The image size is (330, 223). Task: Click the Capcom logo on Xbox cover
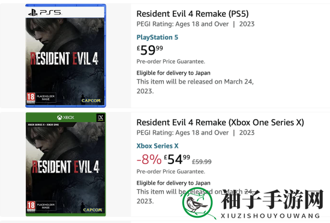92,210
